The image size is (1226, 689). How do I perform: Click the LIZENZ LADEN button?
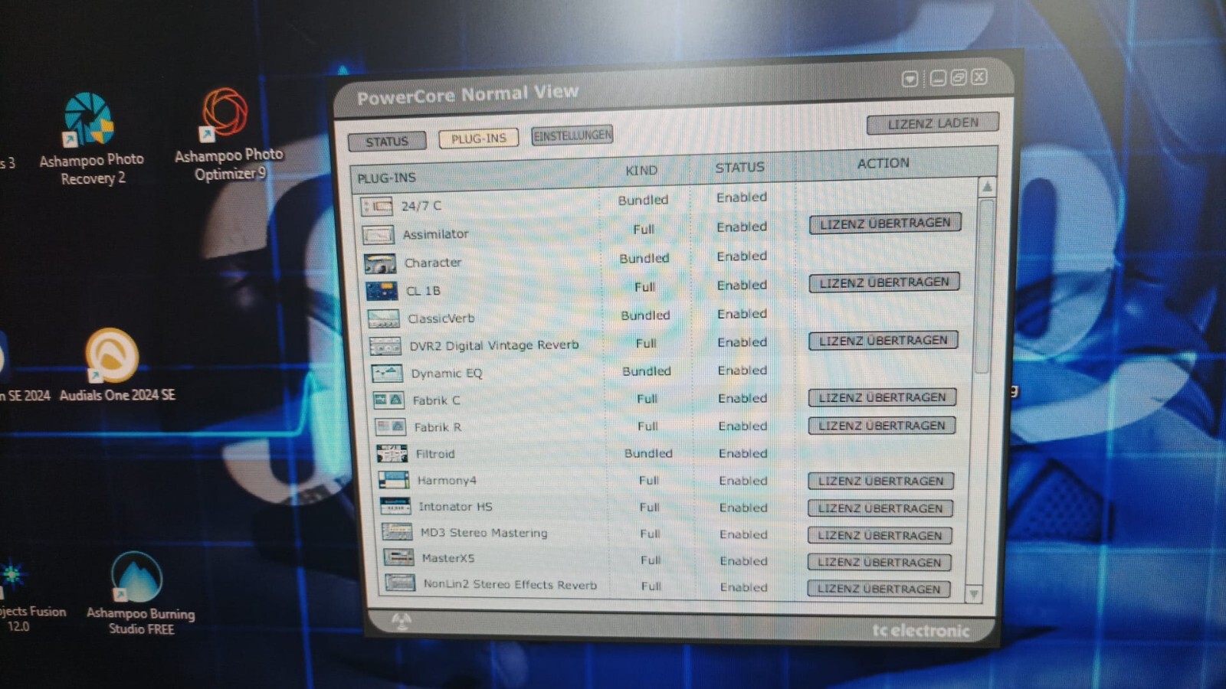pos(932,122)
